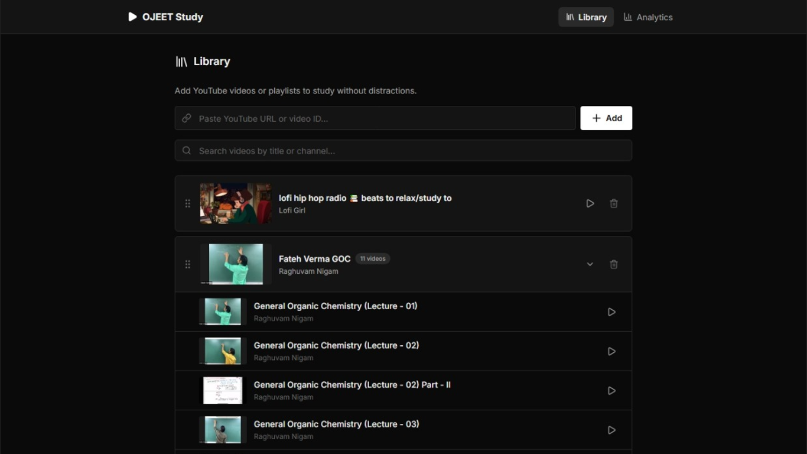
Task: Play Lecture 02 Part II video
Action: pyautogui.click(x=611, y=391)
